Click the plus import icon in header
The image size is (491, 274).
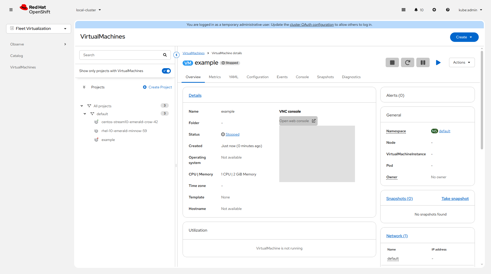click(434, 10)
